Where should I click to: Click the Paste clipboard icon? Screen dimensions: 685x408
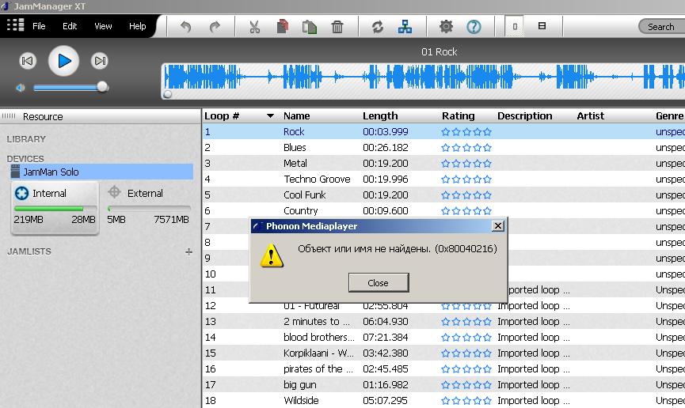click(x=310, y=27)
